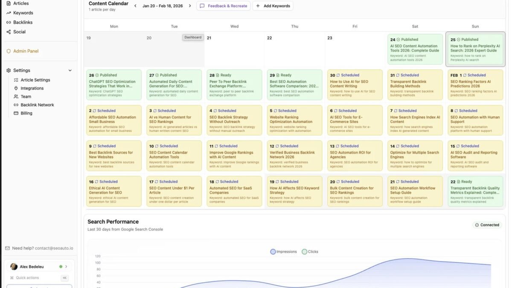Go to next date range arrow
The width and height of the screenshot is (512, 288).
(190, 6)
